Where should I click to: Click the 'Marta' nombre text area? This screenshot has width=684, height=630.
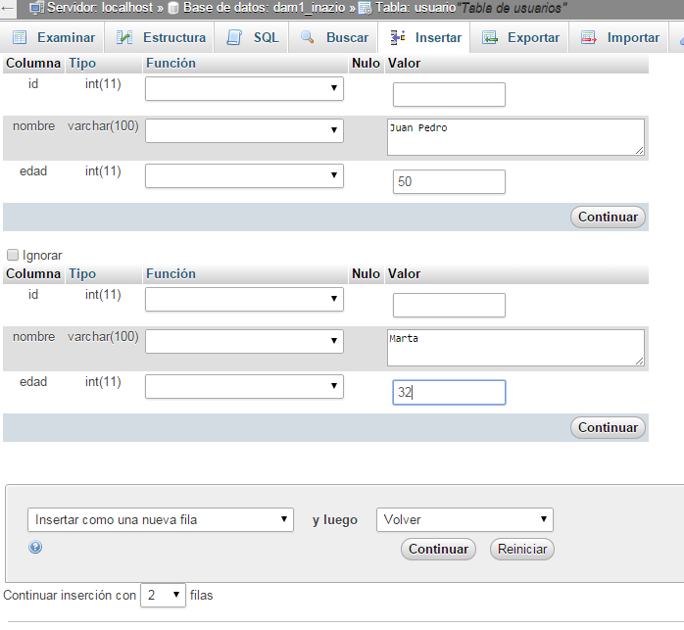(515, 348)
